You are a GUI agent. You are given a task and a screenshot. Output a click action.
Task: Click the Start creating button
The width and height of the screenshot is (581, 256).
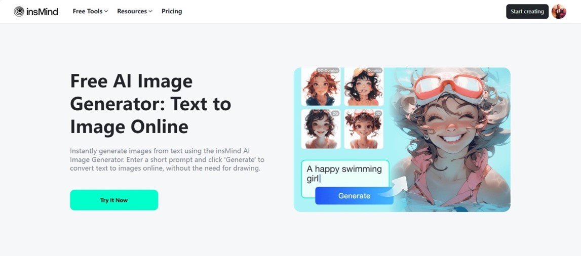[527, 12]
